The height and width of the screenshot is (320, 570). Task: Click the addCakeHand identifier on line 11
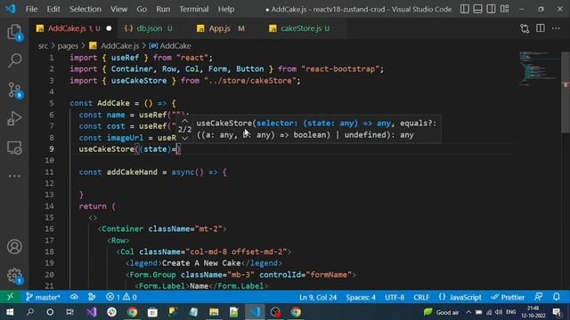tap(132, 172)
